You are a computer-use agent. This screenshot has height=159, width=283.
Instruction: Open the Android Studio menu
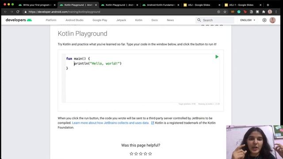pyautogui.click(x=74, y=20)
